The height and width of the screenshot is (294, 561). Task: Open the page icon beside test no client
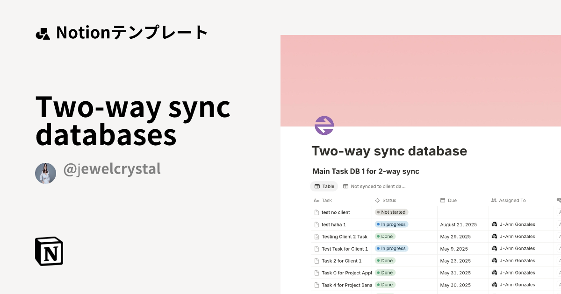pos(316,212)
